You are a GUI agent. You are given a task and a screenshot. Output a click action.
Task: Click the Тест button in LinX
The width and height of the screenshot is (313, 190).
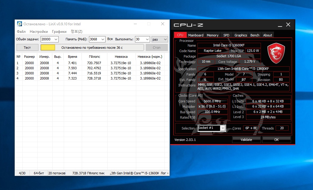tap(27, 48)
